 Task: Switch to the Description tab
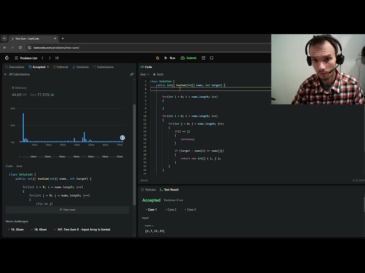click(x=14, y=67)
